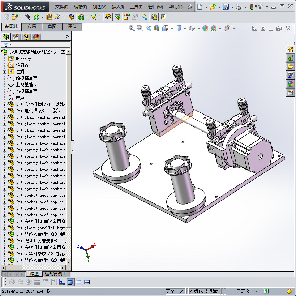The height and width of the screenshot is (296, 296).
Task: Switch to the ConfigurationManager tab icon
Action: pyautogui.click(x=26, y=37)
